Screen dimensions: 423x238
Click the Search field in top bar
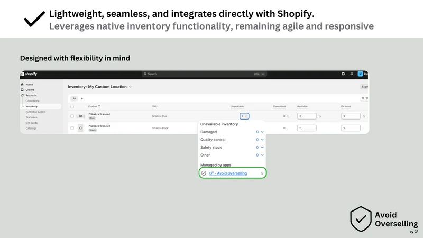point(204,74)
